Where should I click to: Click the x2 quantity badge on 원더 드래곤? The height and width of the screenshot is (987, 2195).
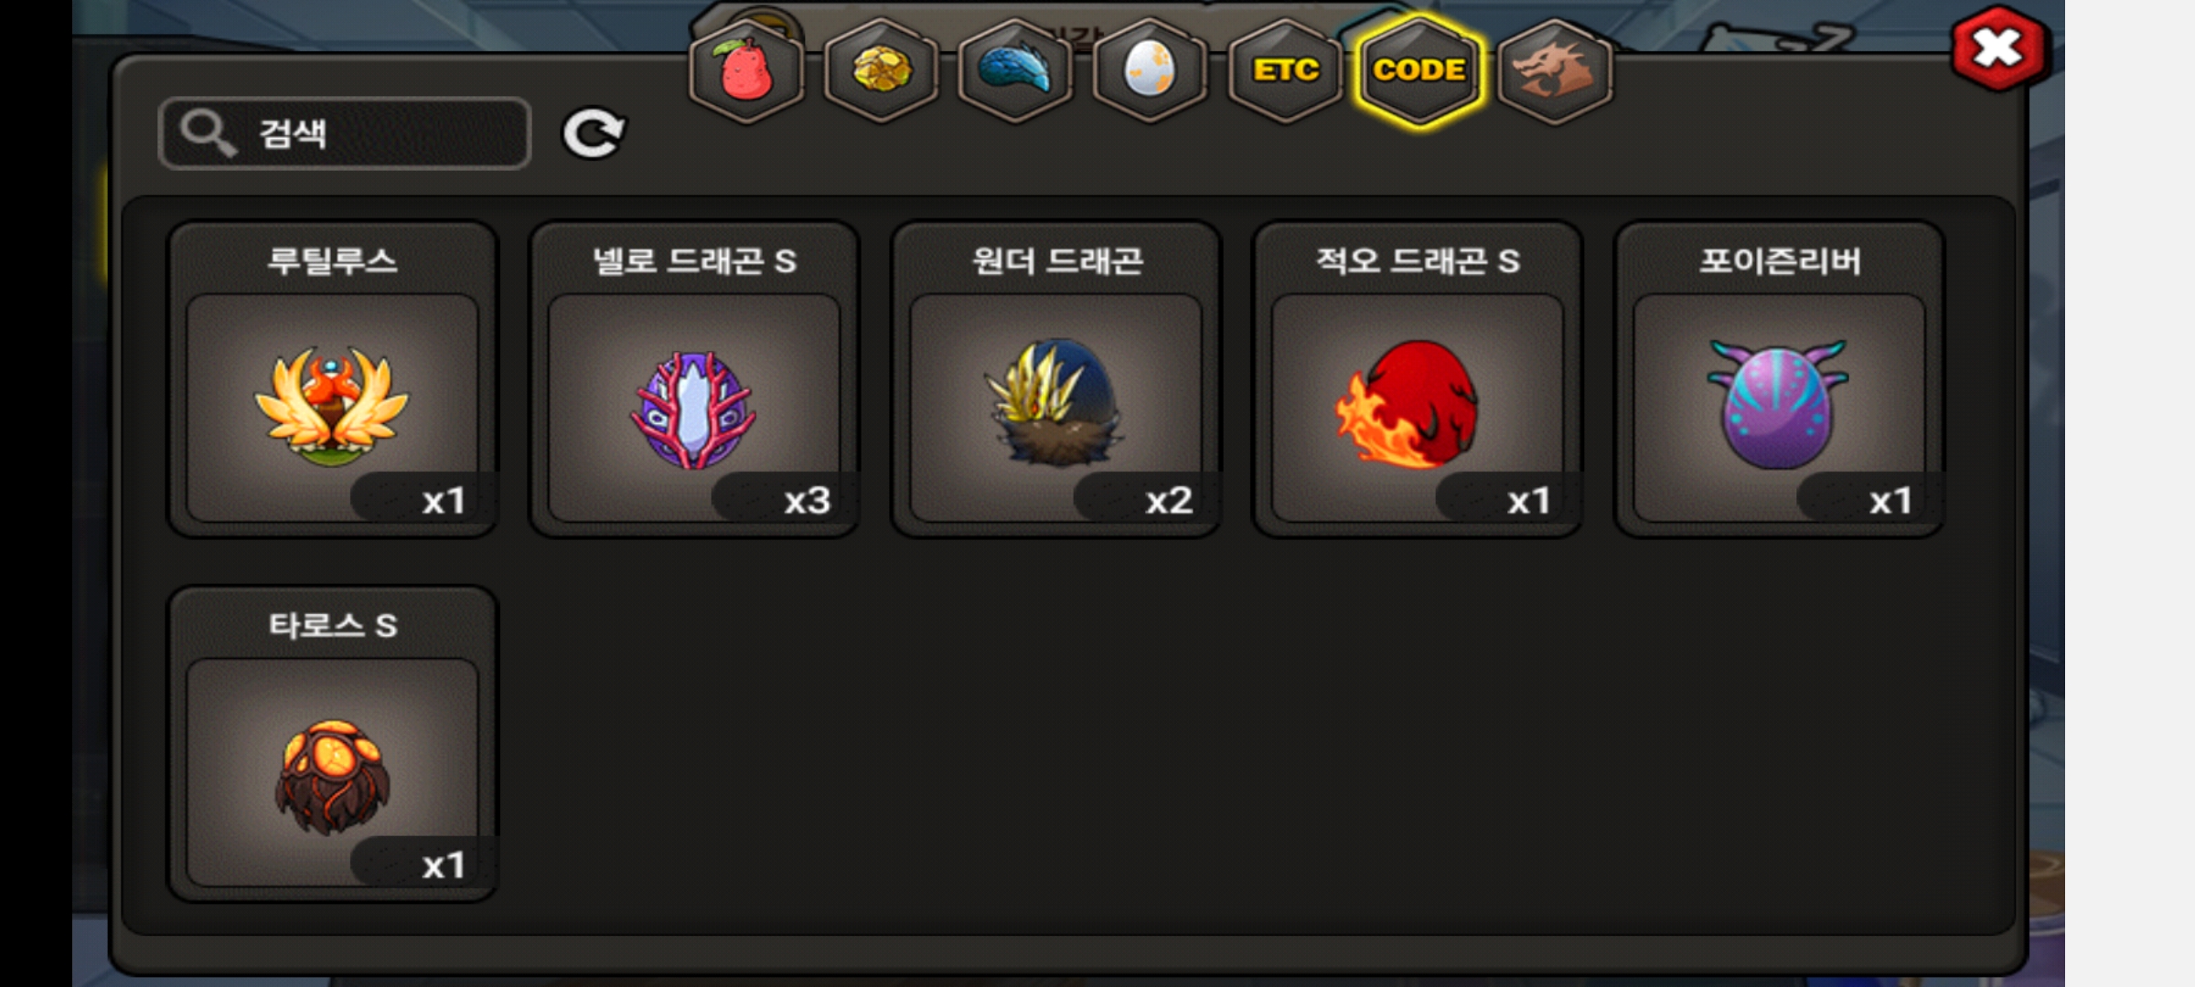pyautogui.click(x=1146, y=499)
